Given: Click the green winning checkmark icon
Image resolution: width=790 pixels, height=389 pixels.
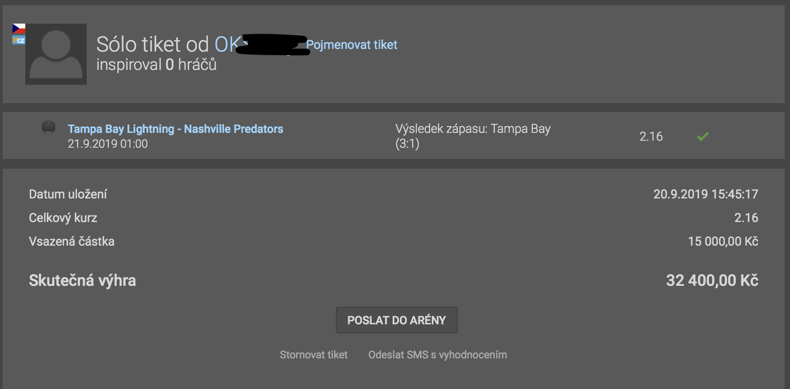Looking at the screenshot, I should 703,136.
